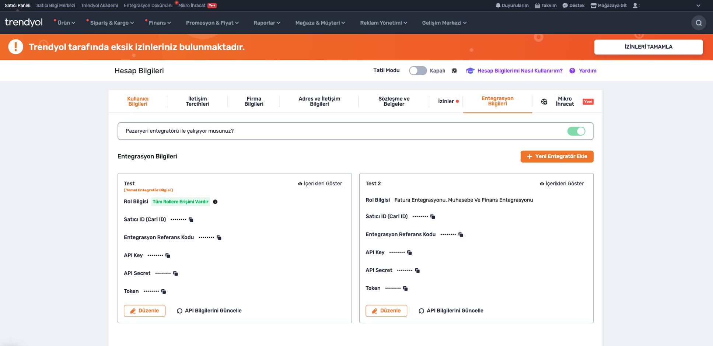Screen dimensions: 713x346
Task: Switch to Sözleşme ve Belgeler tab
Action: [x=394, y=101]
